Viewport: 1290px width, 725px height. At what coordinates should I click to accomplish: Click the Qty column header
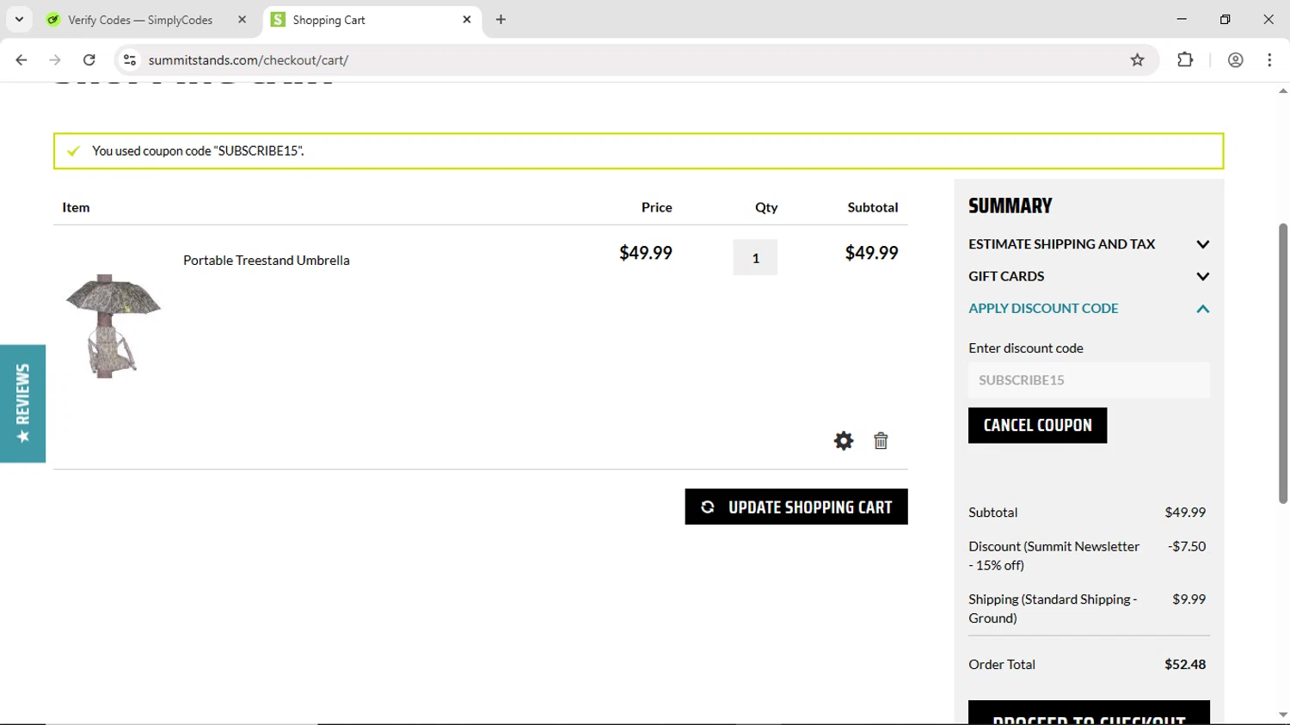[x=766, y=207]
